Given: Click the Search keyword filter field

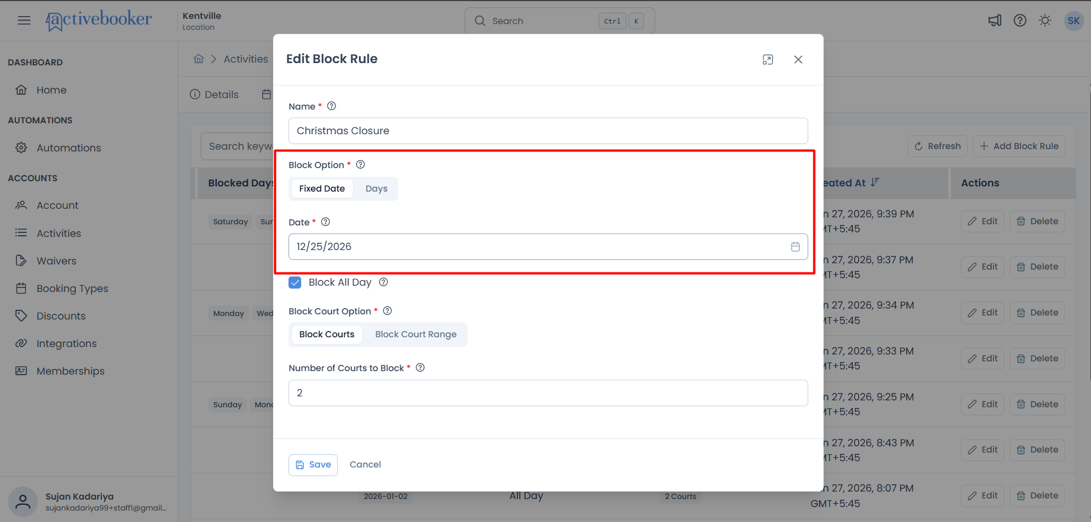Looking at the screenshot, I should (237, 146).
